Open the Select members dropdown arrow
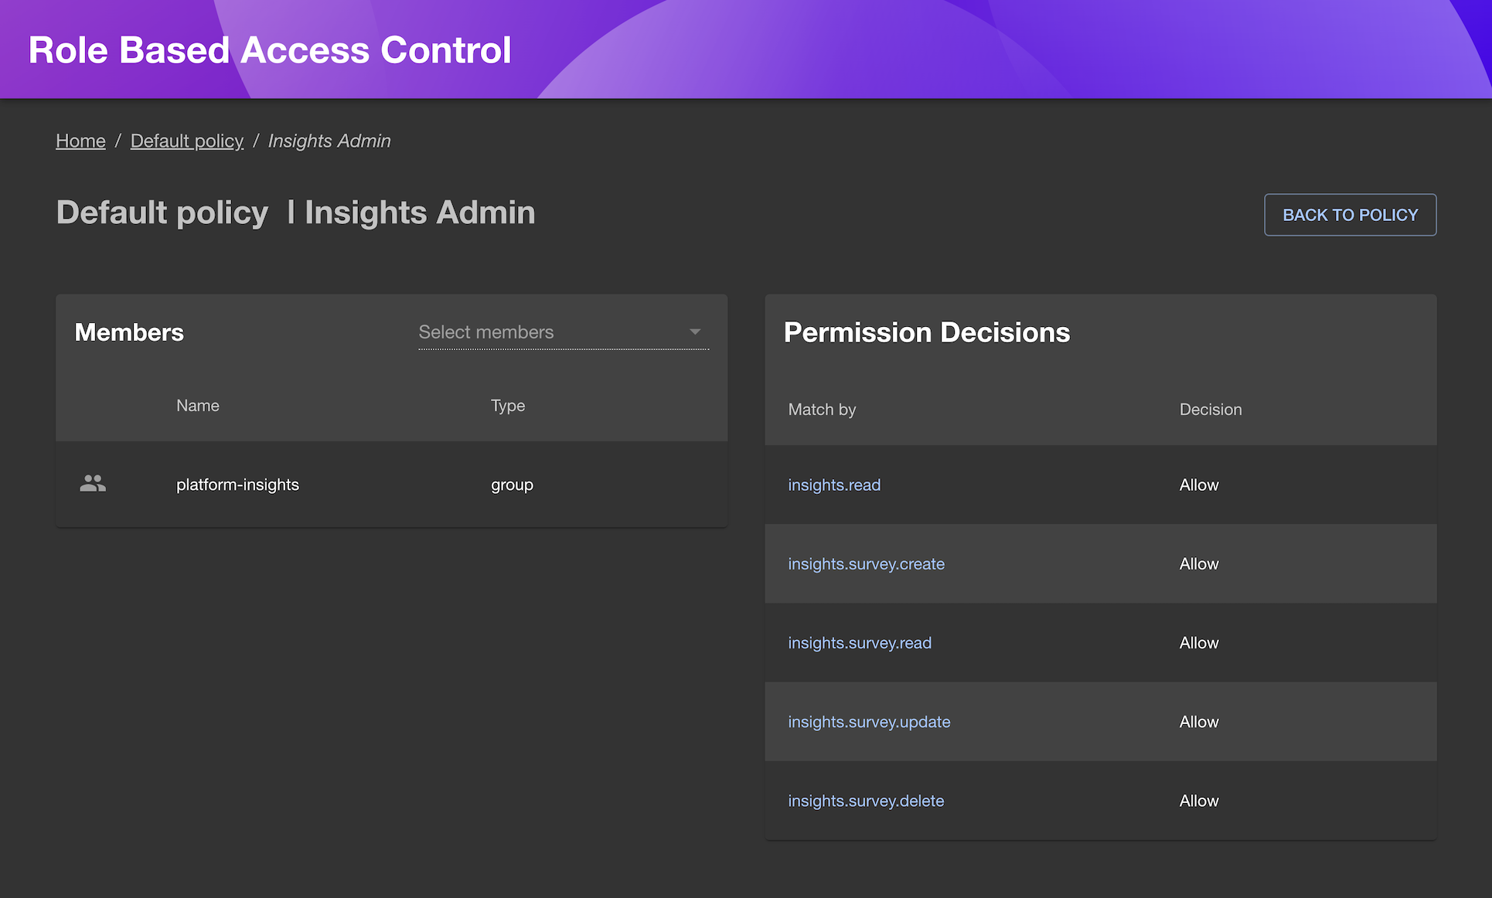The width and height of the screenshot is (1492, 898). coord(695,332)
